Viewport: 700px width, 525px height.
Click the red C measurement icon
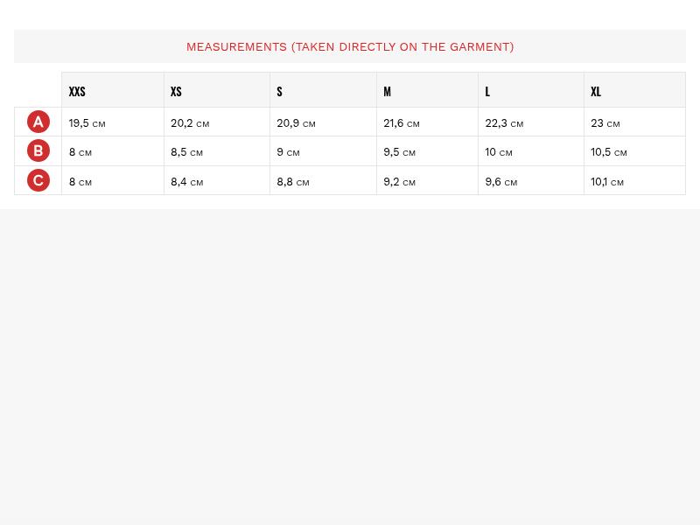38,180
